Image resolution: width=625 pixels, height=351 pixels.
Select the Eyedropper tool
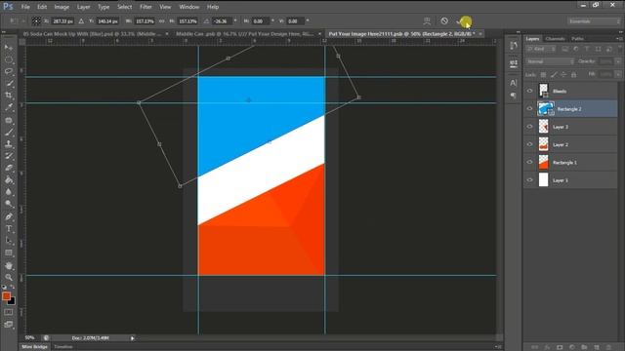tap(9, 107)
